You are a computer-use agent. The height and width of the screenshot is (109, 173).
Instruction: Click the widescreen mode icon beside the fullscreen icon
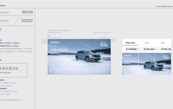click(x=104, y=72)
